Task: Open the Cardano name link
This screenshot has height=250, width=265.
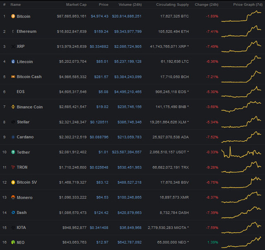Action: 25,137
